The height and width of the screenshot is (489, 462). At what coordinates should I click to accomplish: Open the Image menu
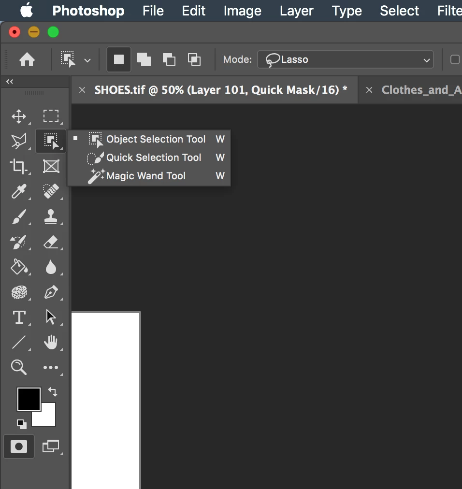(243, 11)
